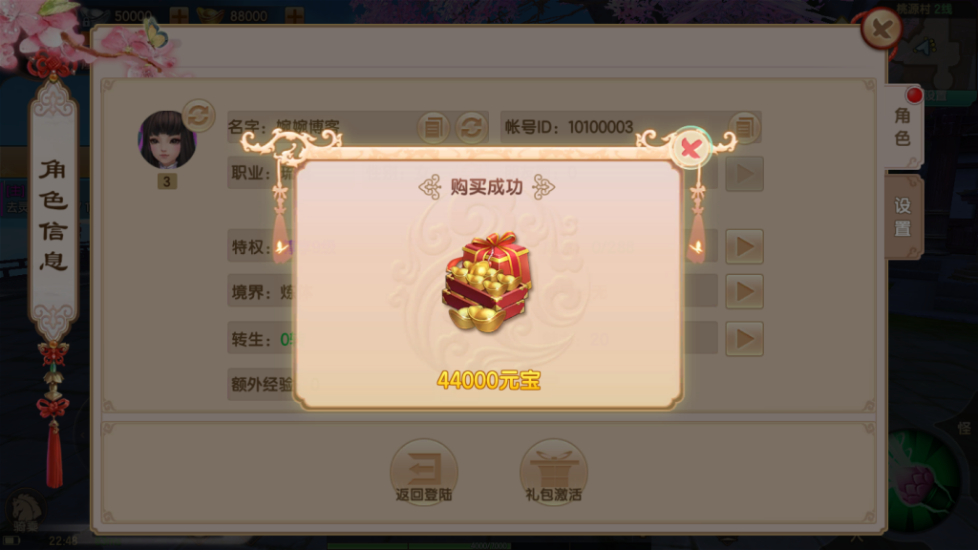Click the character portrait avatar
Image resolution: width=978 pixels, height=550 pixels.
tap(167, 140)
